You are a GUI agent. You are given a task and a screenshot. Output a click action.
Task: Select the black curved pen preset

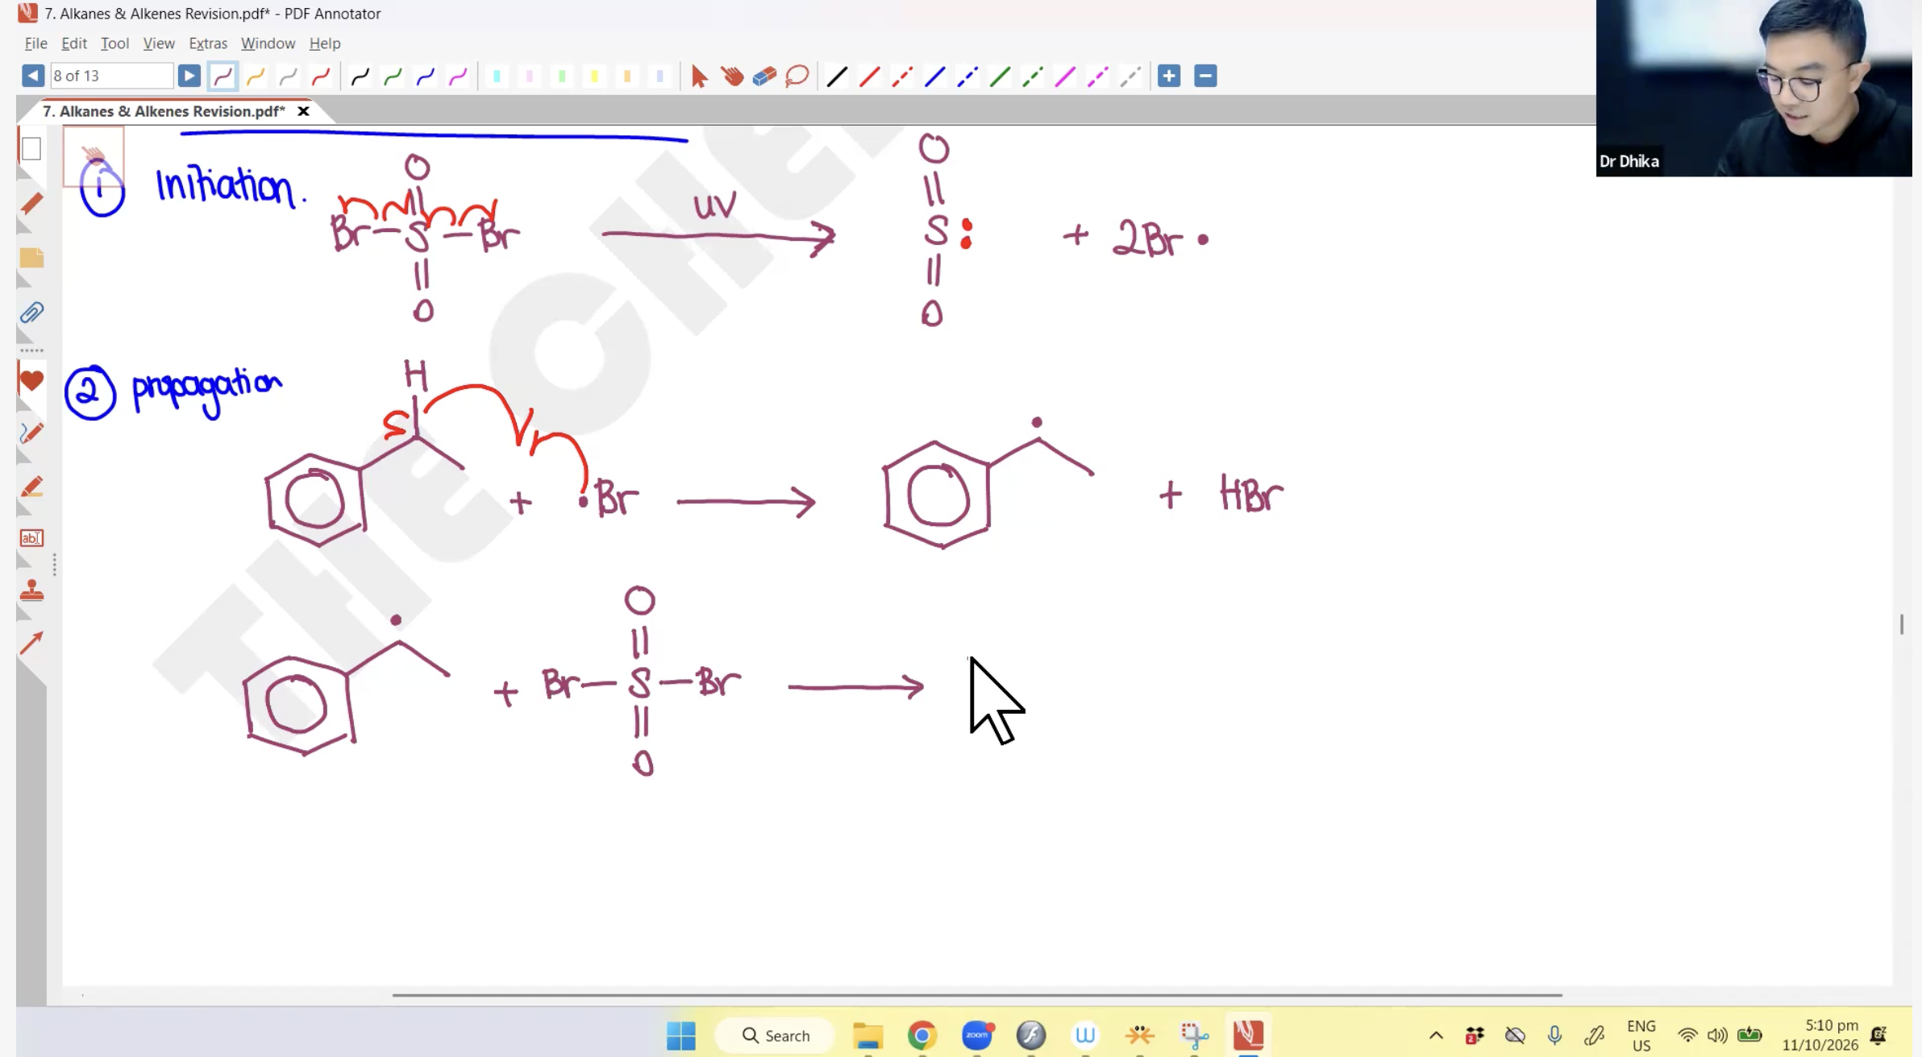(x=360, y=77)
